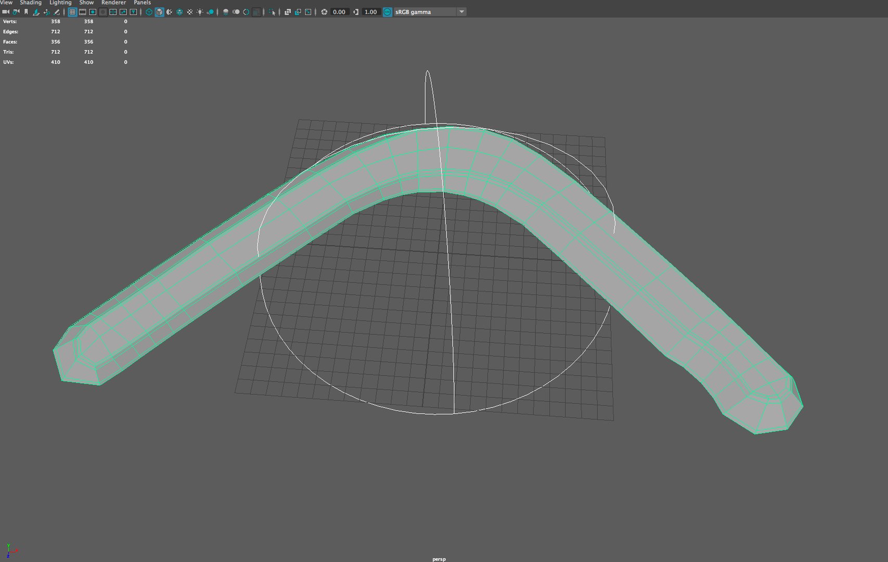Open the View panel menu
The width and height of the screenshot is (888, 562).
[x=6, y=3]
